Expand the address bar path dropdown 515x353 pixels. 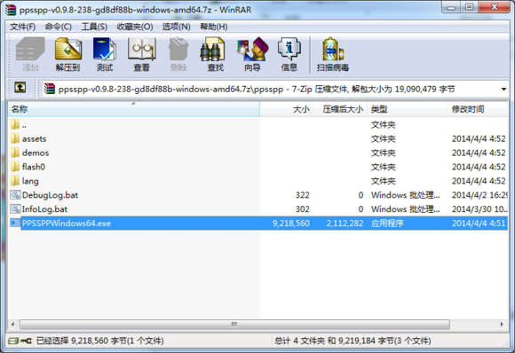click(503, 90)
